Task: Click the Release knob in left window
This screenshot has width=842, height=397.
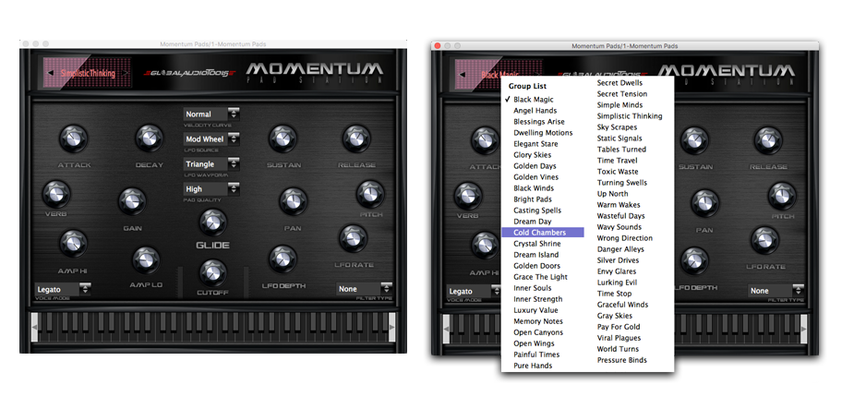Action: [356, 138]
